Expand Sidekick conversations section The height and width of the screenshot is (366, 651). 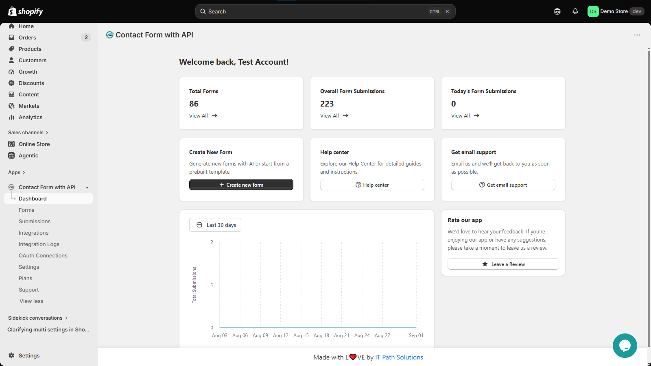coord(38,318)
